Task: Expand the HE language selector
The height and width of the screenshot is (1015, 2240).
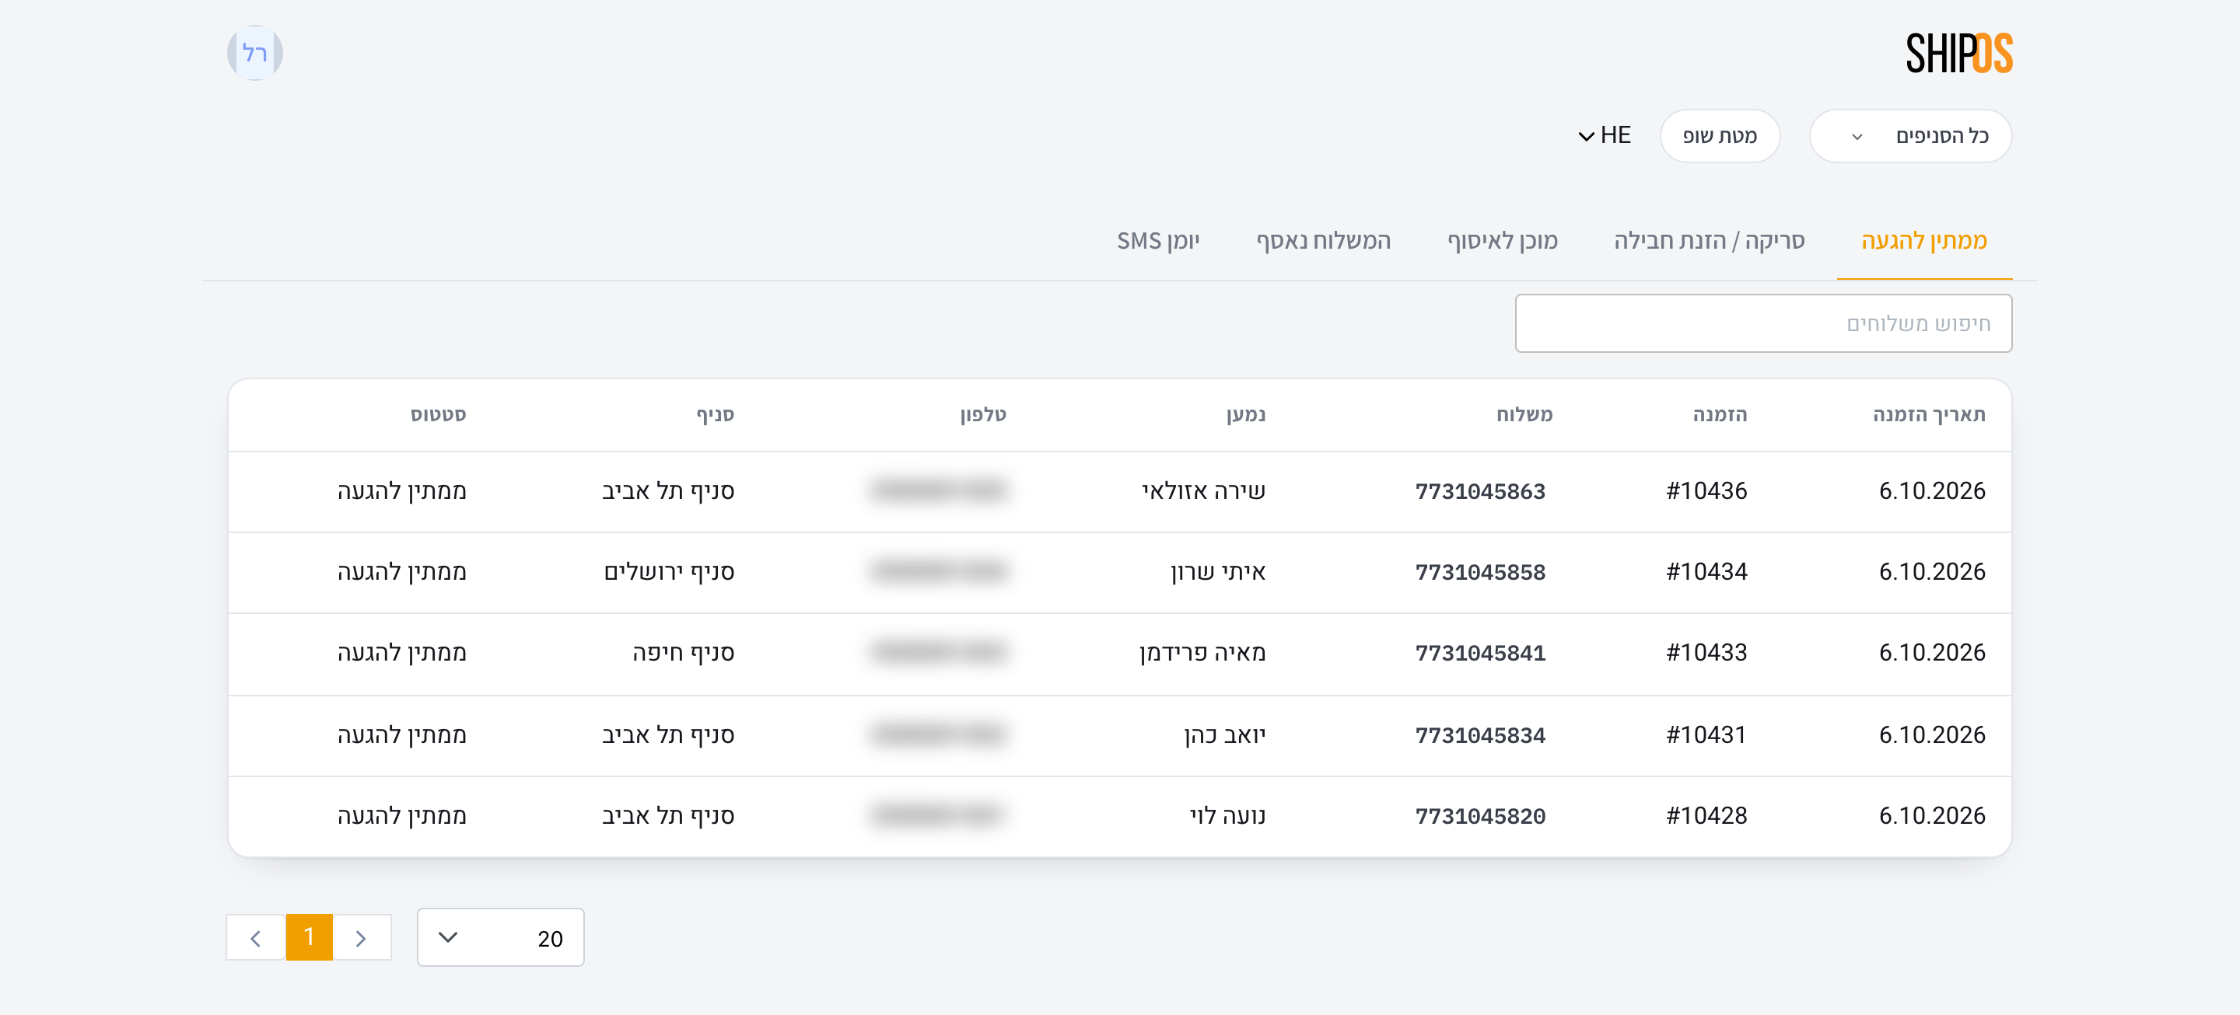Action: 1605,135
